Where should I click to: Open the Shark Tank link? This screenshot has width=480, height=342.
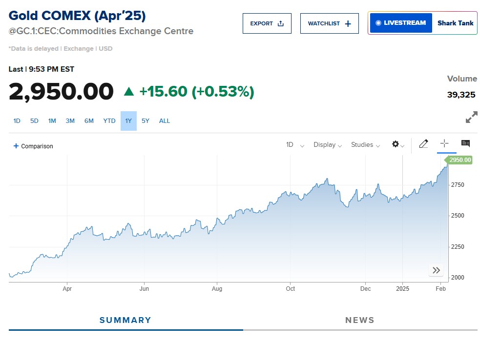point(455,23)
